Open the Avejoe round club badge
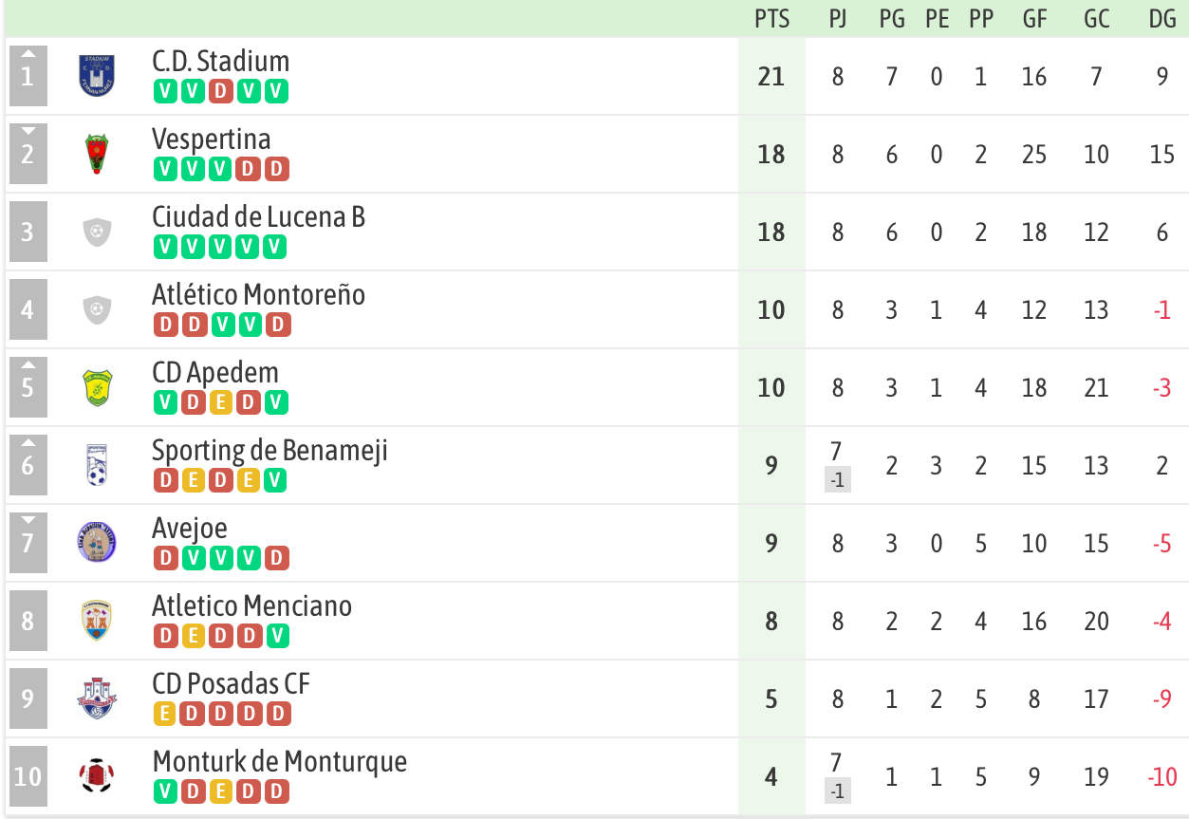Image resolution: width=1189 pixels, height=819 pixels. (x=97, y=543)
